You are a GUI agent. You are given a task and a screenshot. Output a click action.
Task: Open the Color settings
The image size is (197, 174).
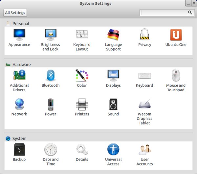tap(82, 78)
